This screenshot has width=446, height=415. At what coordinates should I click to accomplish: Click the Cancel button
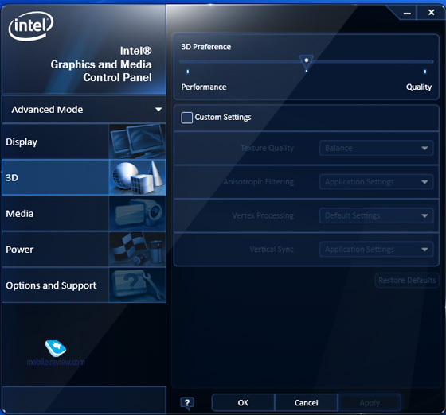click(x=307, y=402)
